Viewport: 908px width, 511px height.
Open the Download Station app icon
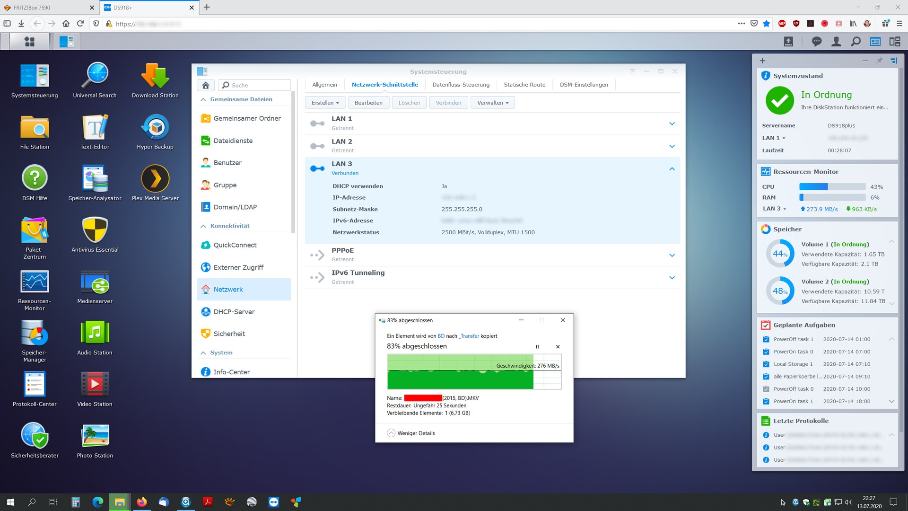pos(155,76)
